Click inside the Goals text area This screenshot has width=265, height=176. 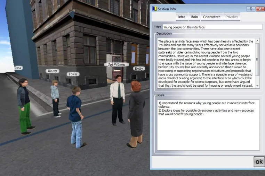[208, 125]
